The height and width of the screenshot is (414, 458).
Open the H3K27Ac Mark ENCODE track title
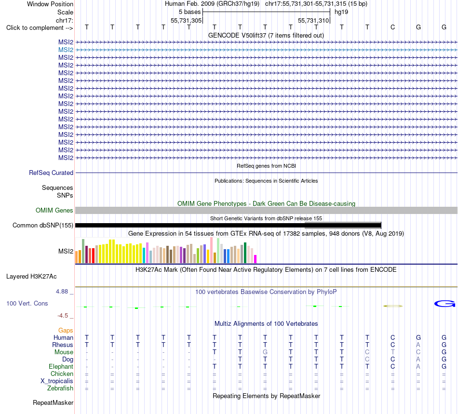pos(266,269)
